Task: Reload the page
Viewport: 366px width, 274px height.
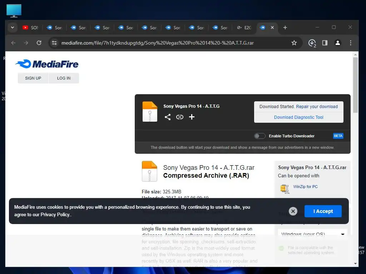Action: coord(39,43)
